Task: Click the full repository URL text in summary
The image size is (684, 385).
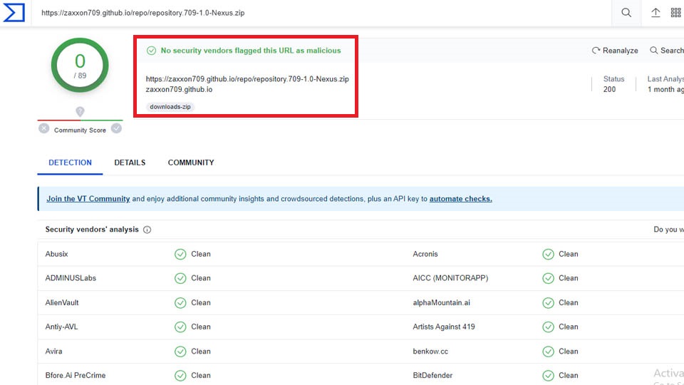Action: (247, 79)
